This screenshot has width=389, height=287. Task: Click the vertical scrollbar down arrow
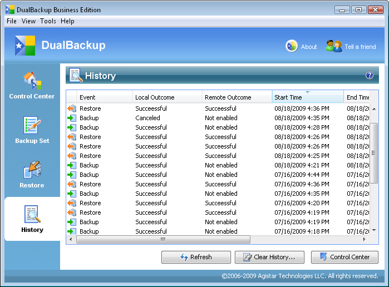point(374,230)
